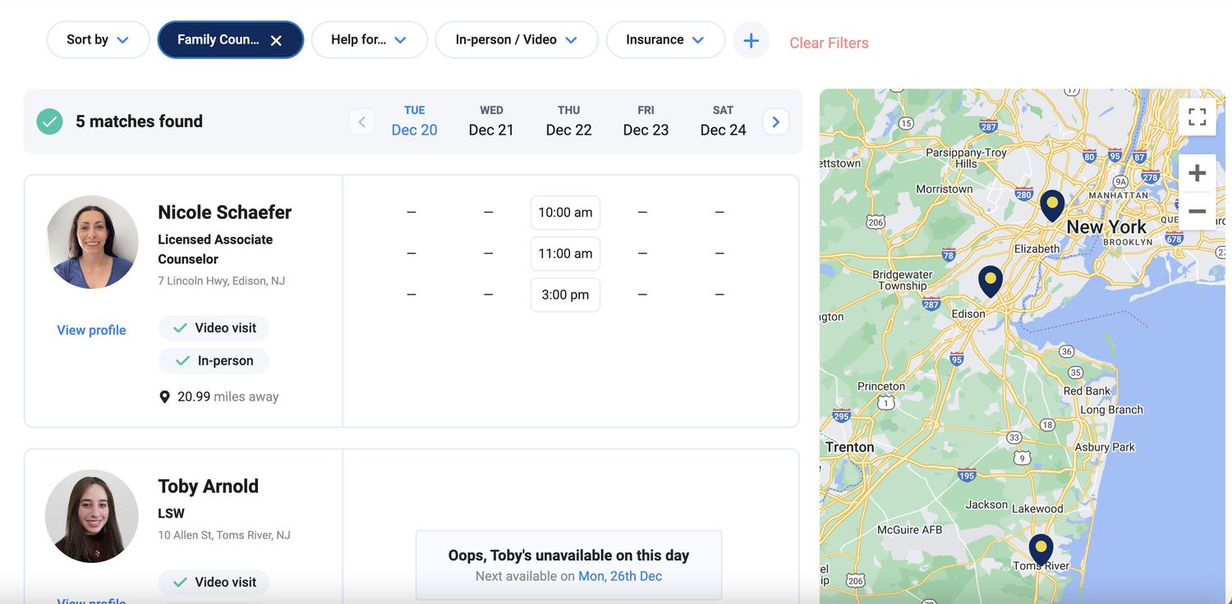The width and height of the screenshot is (1232, 604).
Task: Select the TUE Dec 20 date tab
Action: tap(414, 121)
